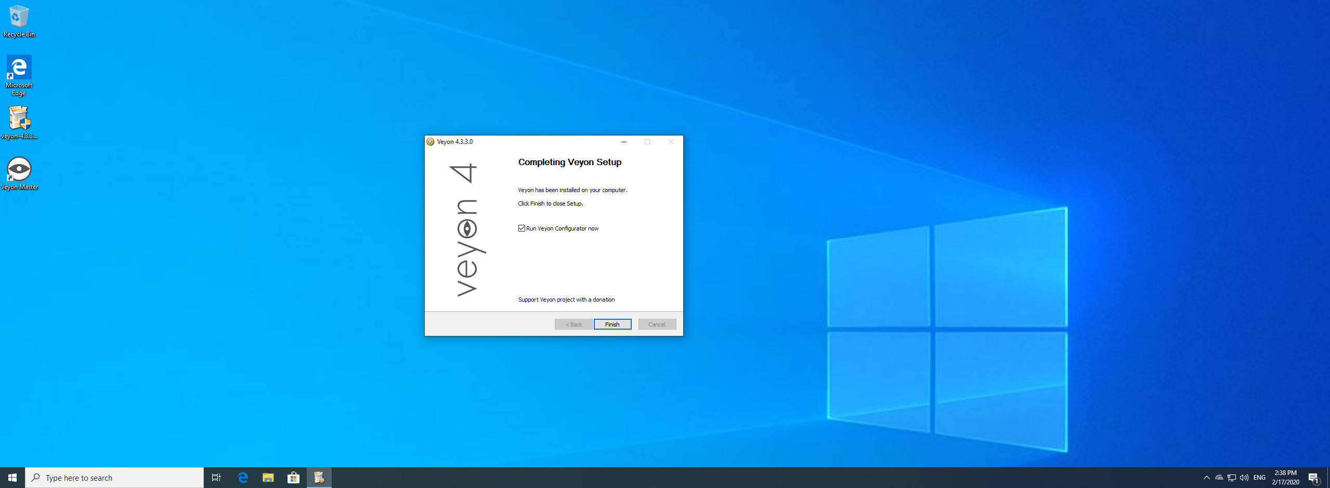Click the Type here to search box

[x=114, y=478]
